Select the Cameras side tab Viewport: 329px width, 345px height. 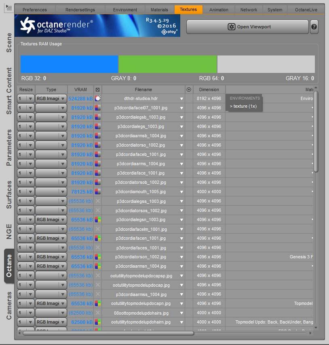9,305
